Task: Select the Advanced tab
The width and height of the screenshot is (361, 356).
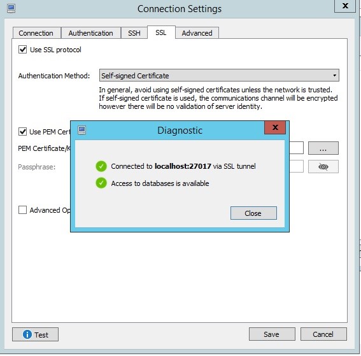Action: point(197,33)
